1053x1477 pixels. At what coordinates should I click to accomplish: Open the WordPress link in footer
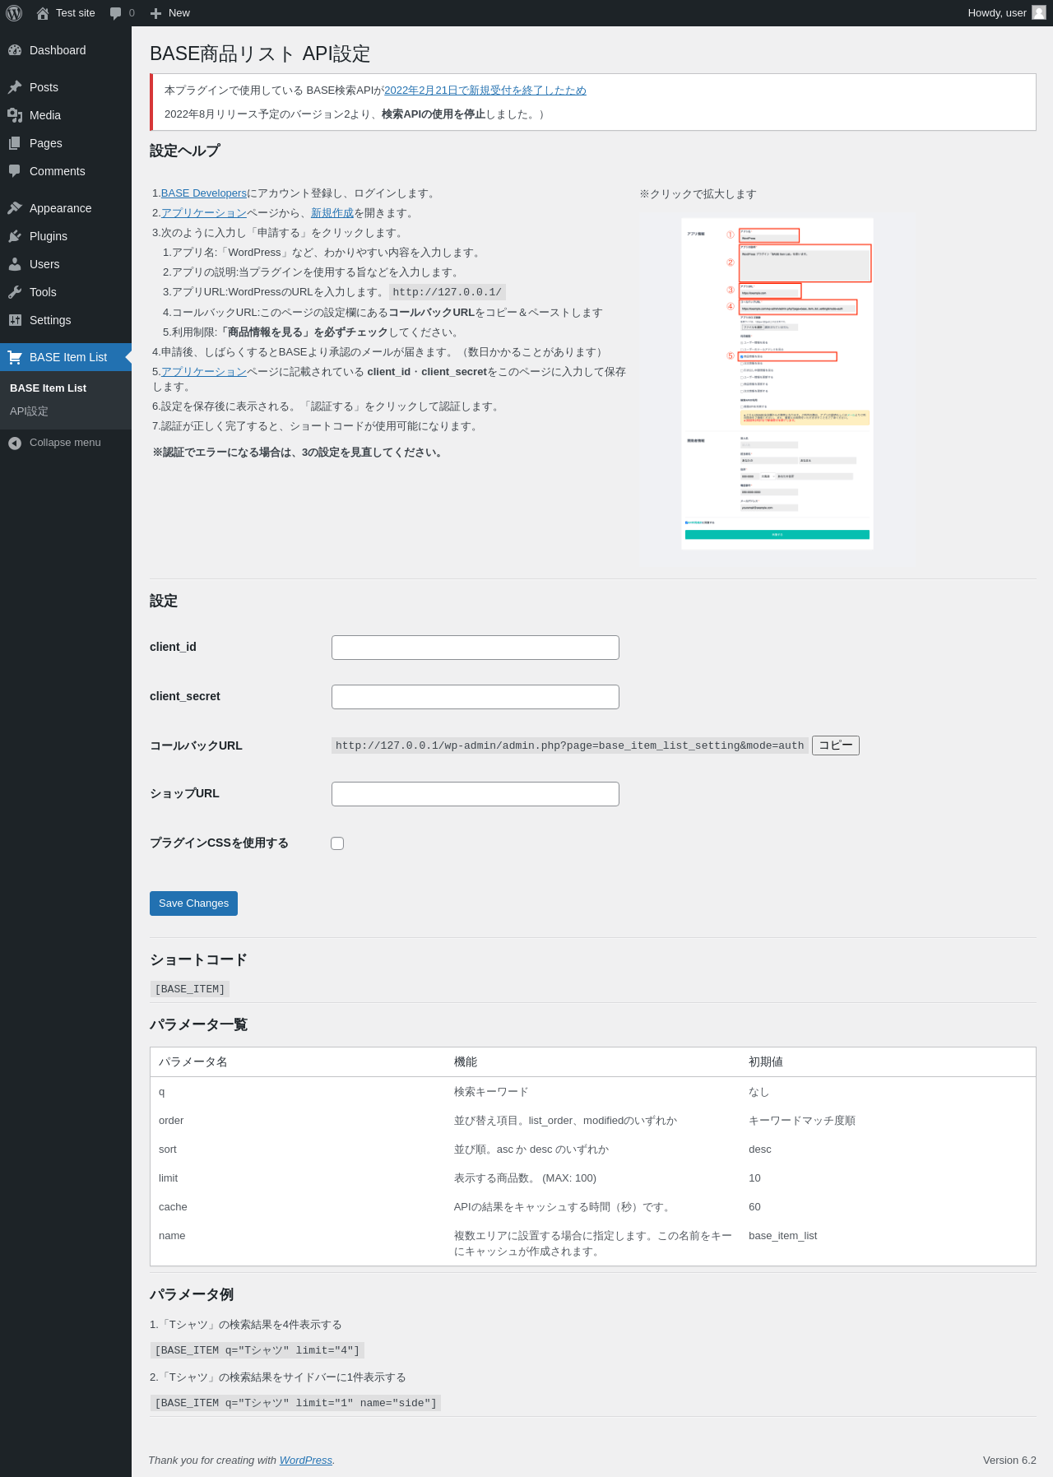306,1461
